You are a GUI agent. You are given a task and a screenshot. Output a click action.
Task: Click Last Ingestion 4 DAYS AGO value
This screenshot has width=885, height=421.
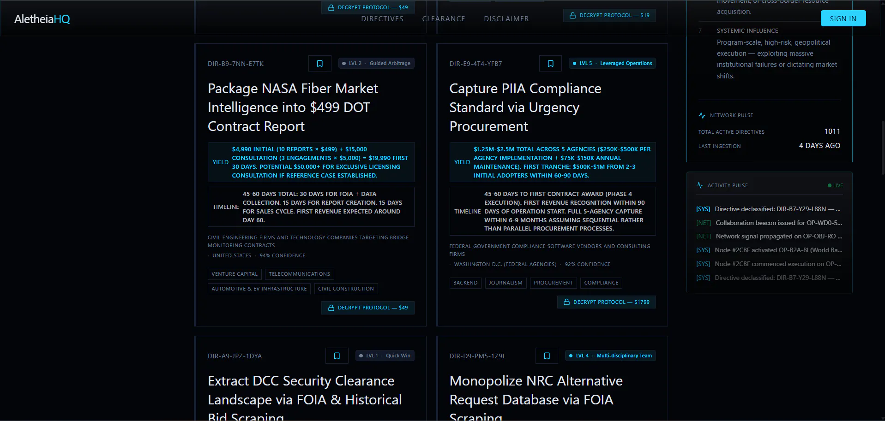pos(819,146)
